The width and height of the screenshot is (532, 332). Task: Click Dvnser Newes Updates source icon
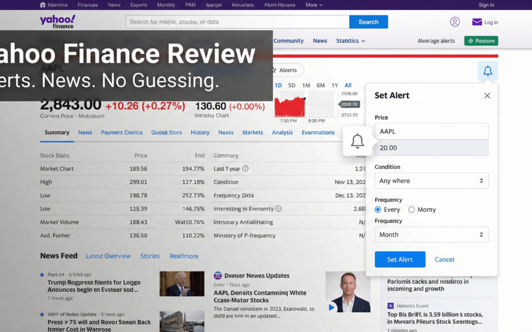pyautogui.click(x=218, y=275)
